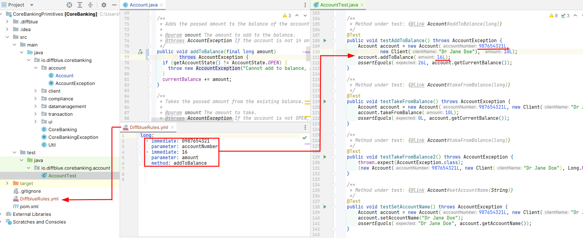The width and height of the screenshot is (583, 238).
Task: Click the Expand All icon in Project toolbar
Action: click(x=80, y=5)
